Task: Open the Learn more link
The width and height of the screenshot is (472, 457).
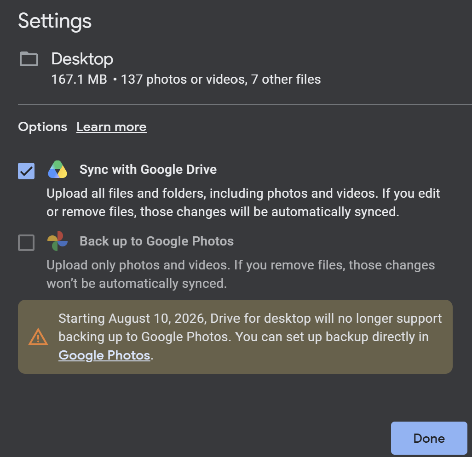Action: click(x=111, y=127)
